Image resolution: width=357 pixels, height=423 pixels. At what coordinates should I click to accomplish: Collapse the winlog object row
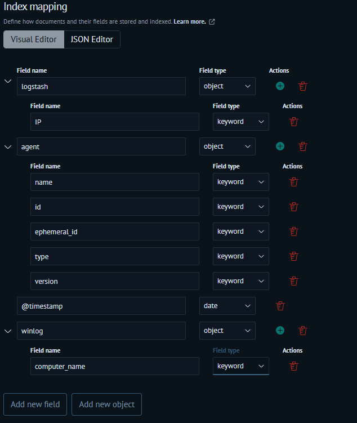tap(8, 331)
